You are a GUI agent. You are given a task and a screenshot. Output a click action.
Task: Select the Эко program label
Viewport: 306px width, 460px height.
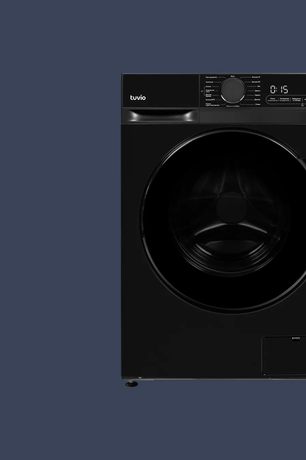259,86
